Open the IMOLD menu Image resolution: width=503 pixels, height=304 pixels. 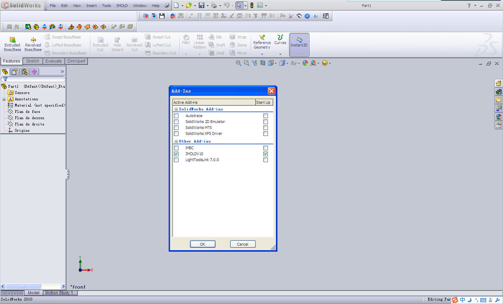[122, 6]
